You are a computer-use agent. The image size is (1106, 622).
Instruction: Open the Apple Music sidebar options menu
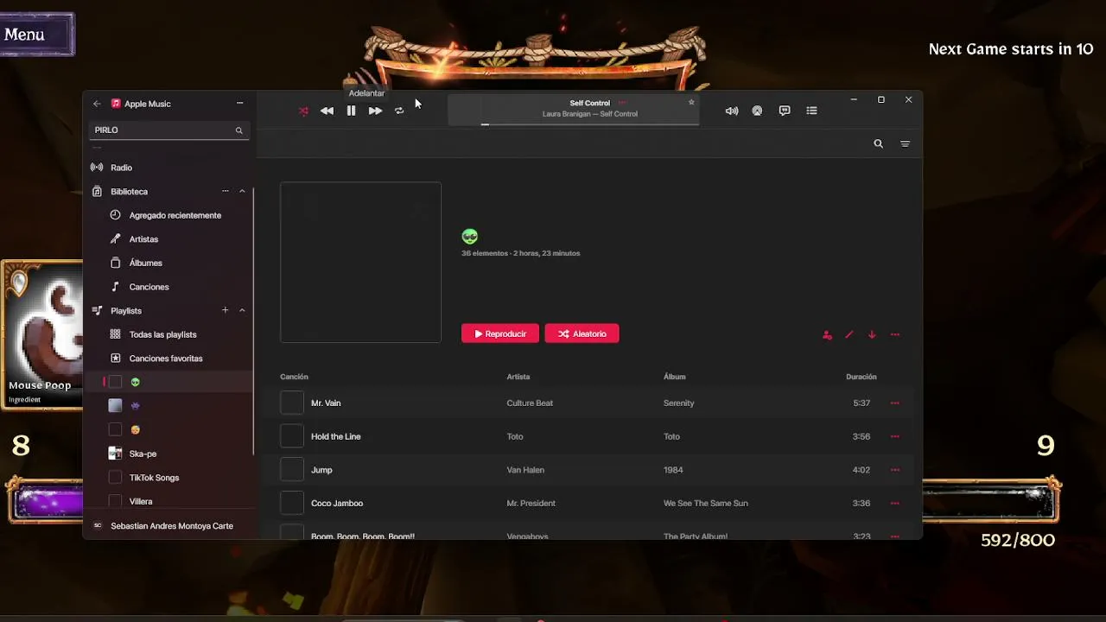tap(239, 104)
